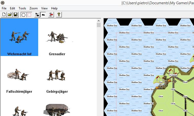Click the Spanish flag below the Port
The width and height of the screenshot is (194, 116).
pyautogui.click(x=157, y=88)
